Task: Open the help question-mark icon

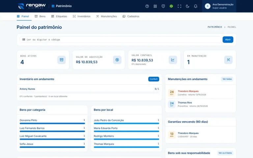Action: pyautogui.click(x=147, y=6)
